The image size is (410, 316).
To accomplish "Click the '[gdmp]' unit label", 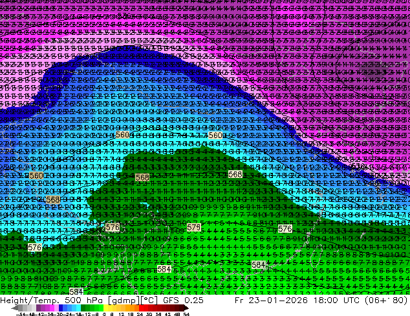I will coord(123,301).
